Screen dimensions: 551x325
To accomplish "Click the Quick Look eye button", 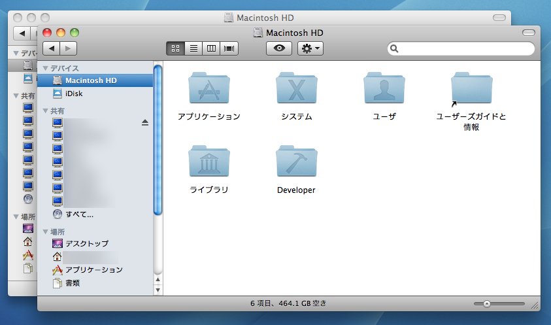I will [279, 48].
